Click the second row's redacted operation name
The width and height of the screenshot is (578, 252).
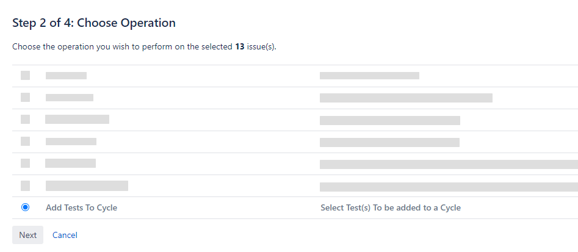tap(70, 98)
